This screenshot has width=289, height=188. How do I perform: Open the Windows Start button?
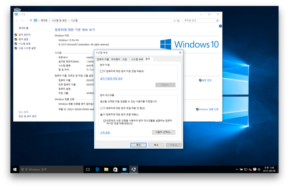(15, 170)
